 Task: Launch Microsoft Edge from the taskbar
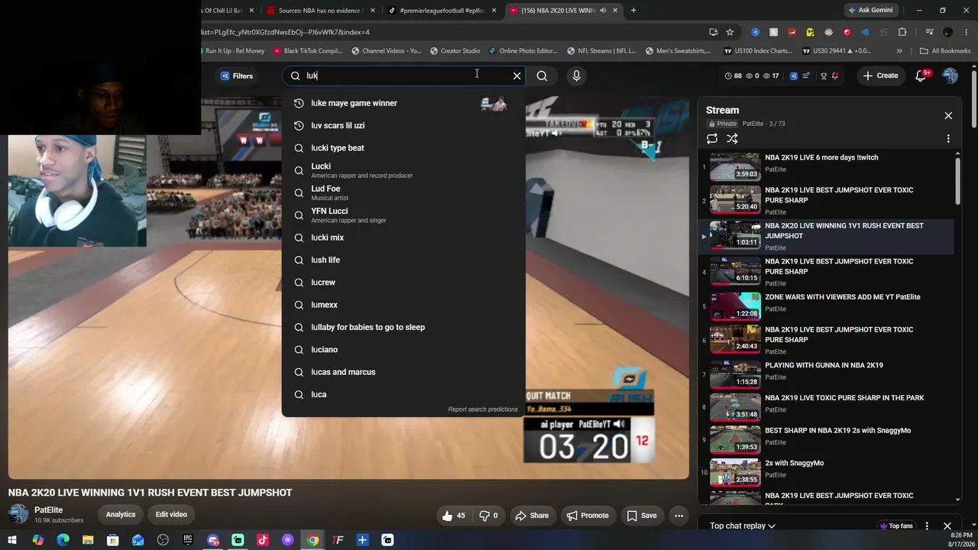[63, 540]
